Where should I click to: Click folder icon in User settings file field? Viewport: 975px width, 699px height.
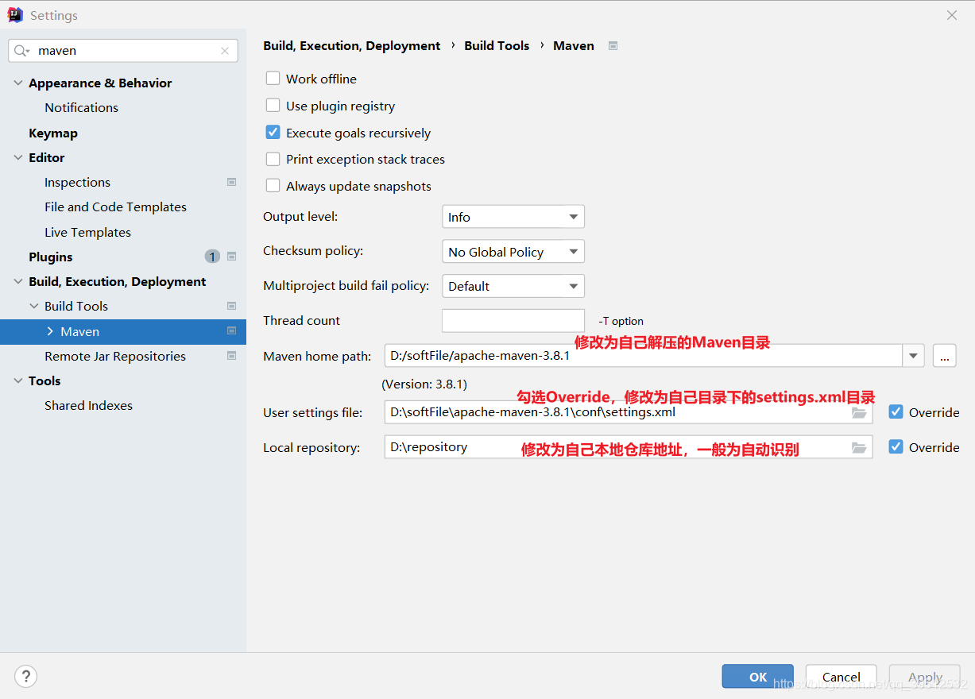click(x=858, y=413)
